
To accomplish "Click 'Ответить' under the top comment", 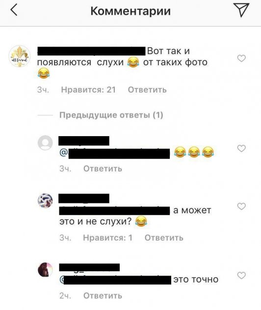I will [x=147, y=90].
